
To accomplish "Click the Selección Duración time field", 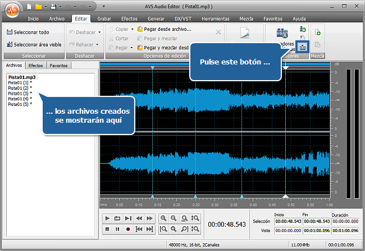I will pyautogui.click(x=345, y=221).
